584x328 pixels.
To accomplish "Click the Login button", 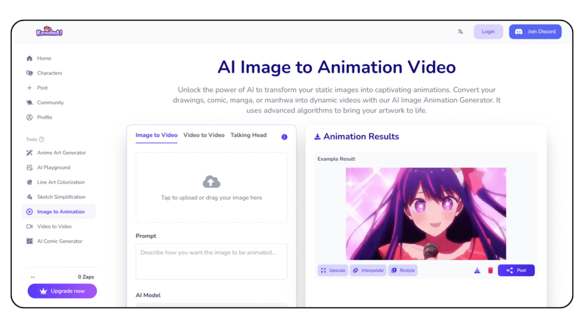I will coord(488,32).
